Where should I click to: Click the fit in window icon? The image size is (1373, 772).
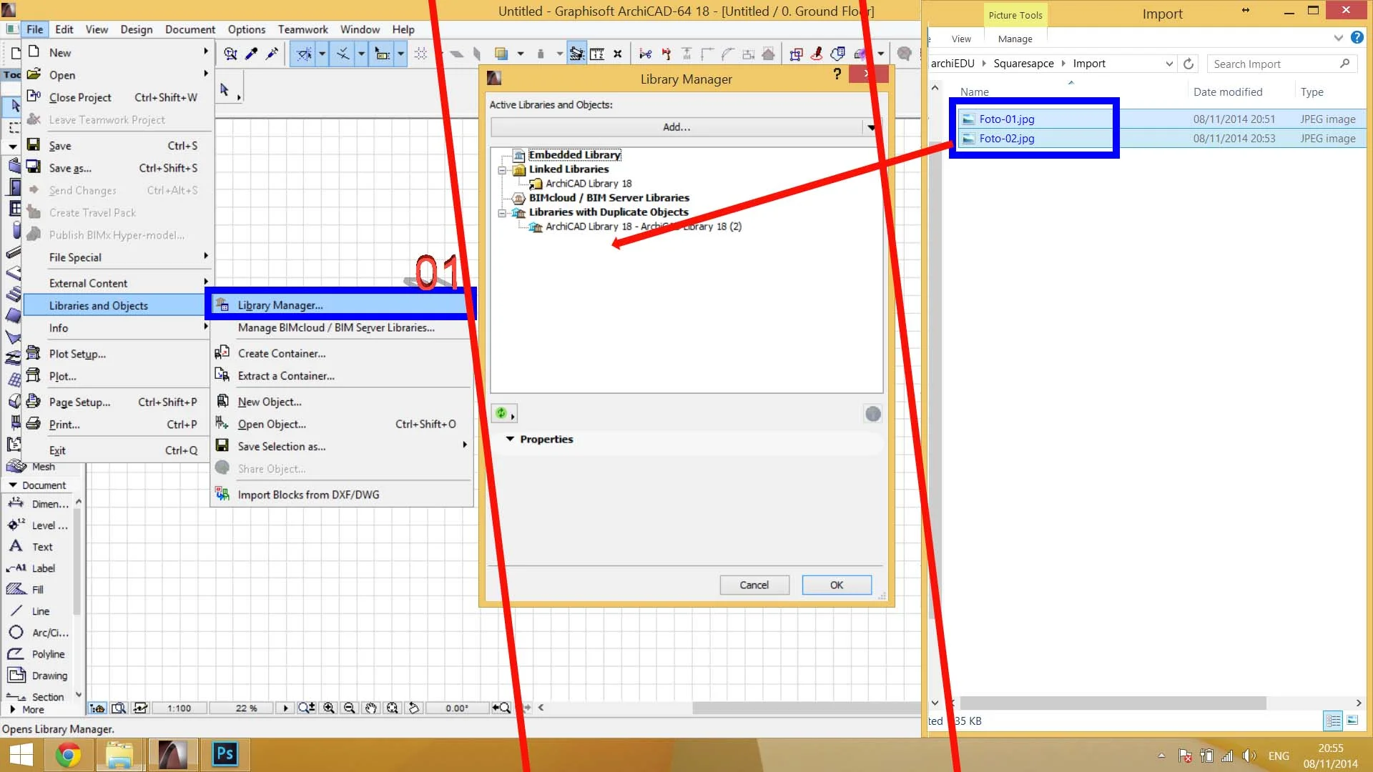pos(392,708)
